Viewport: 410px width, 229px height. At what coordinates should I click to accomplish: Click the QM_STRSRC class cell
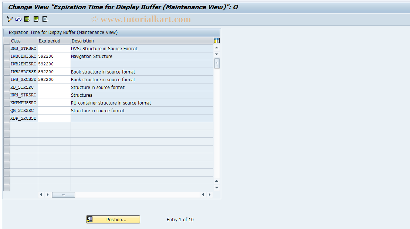(x=24, y=110)
